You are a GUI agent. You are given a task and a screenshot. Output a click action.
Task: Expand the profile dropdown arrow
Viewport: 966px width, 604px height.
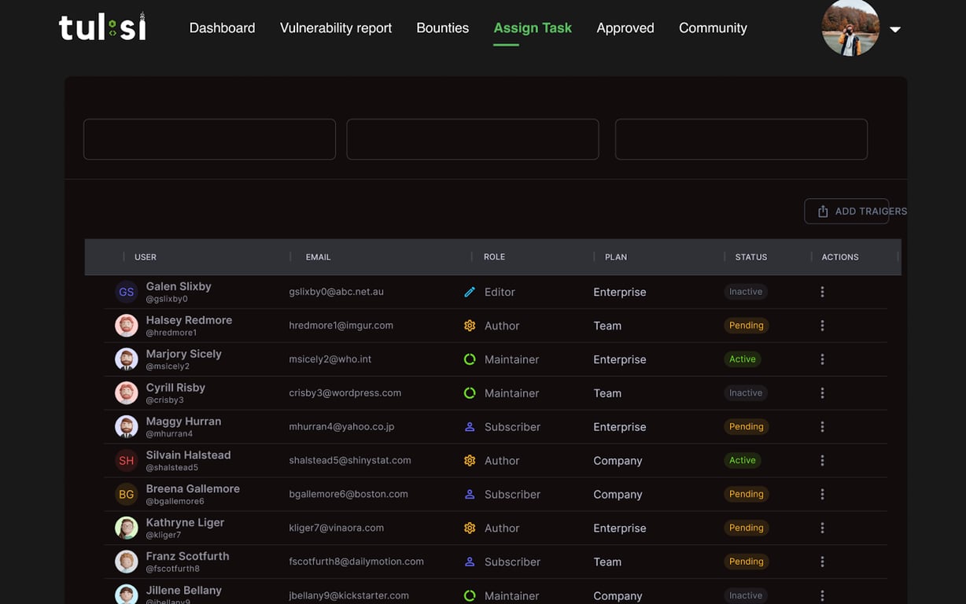(x=895, y=29)
